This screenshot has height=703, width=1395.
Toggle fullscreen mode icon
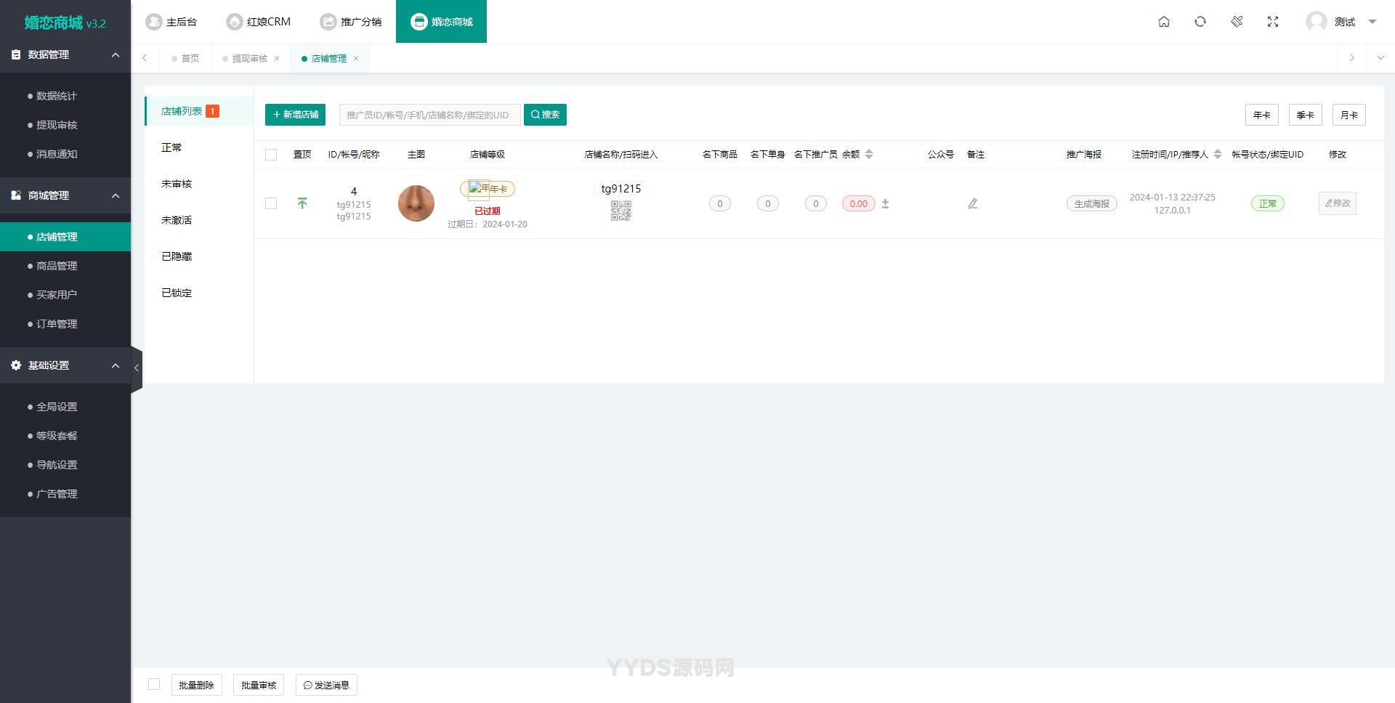tap(1273, 22)
